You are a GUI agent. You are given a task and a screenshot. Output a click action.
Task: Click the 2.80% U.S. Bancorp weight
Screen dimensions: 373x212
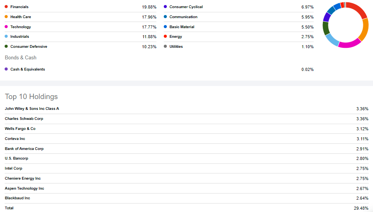[362, 159]
